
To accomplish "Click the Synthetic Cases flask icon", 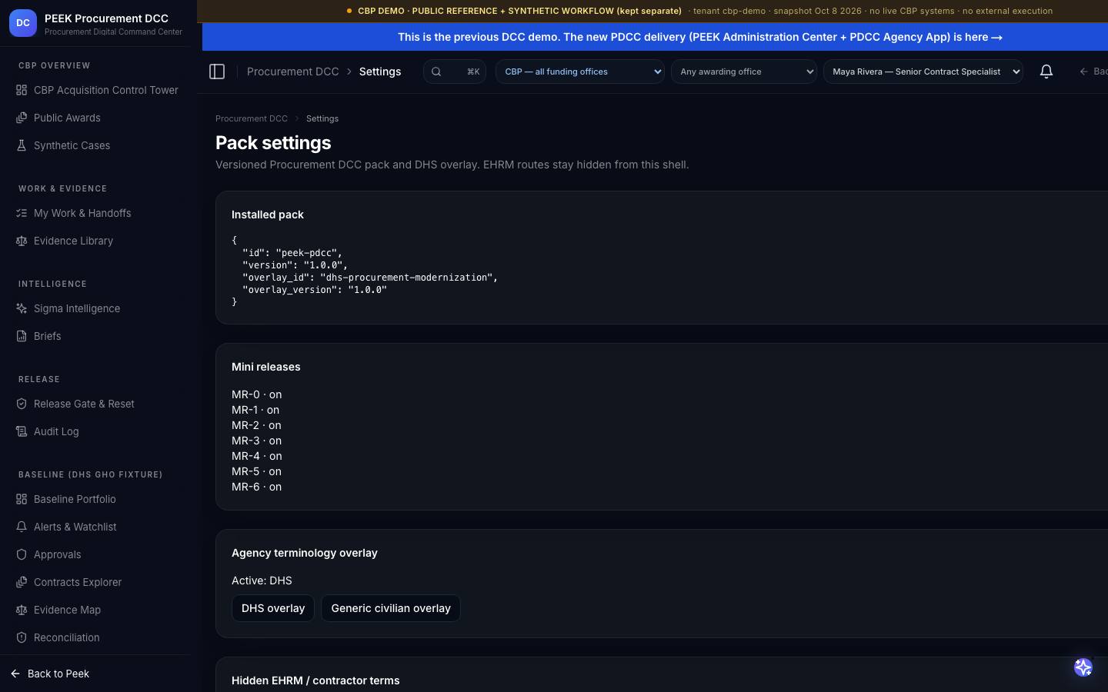I will [x=22, y=145].
